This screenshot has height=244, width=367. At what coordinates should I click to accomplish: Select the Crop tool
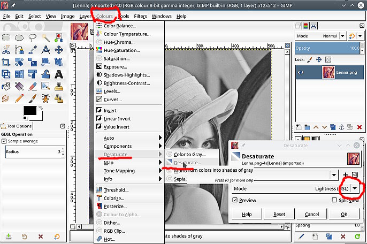[x=6, y=62]
